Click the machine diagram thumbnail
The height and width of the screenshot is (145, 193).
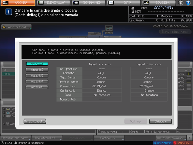pyautogui.click(x=90, y=31)
